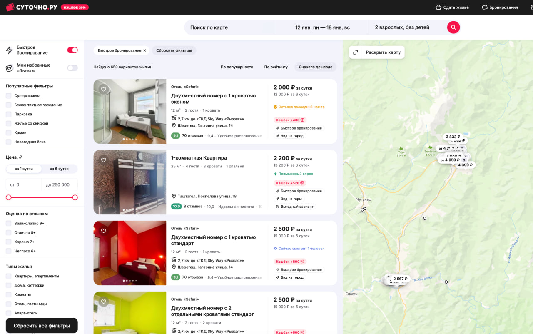Click heart icon on 1-комнатная Квартира listing
The height and width of the screenshot is (334, 533).
point(104,160)
